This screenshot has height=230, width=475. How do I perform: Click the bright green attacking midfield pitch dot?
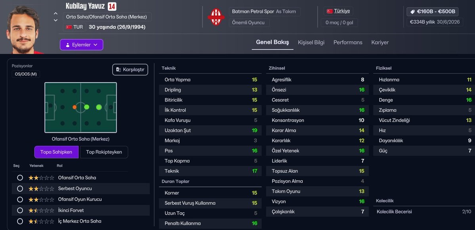pyautogui.click(x=99, y=107)
